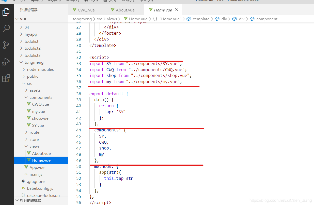This screenshot has width=314, height=205.
Task: Open the Extensions activity bar icon
Action: [6, 78]
